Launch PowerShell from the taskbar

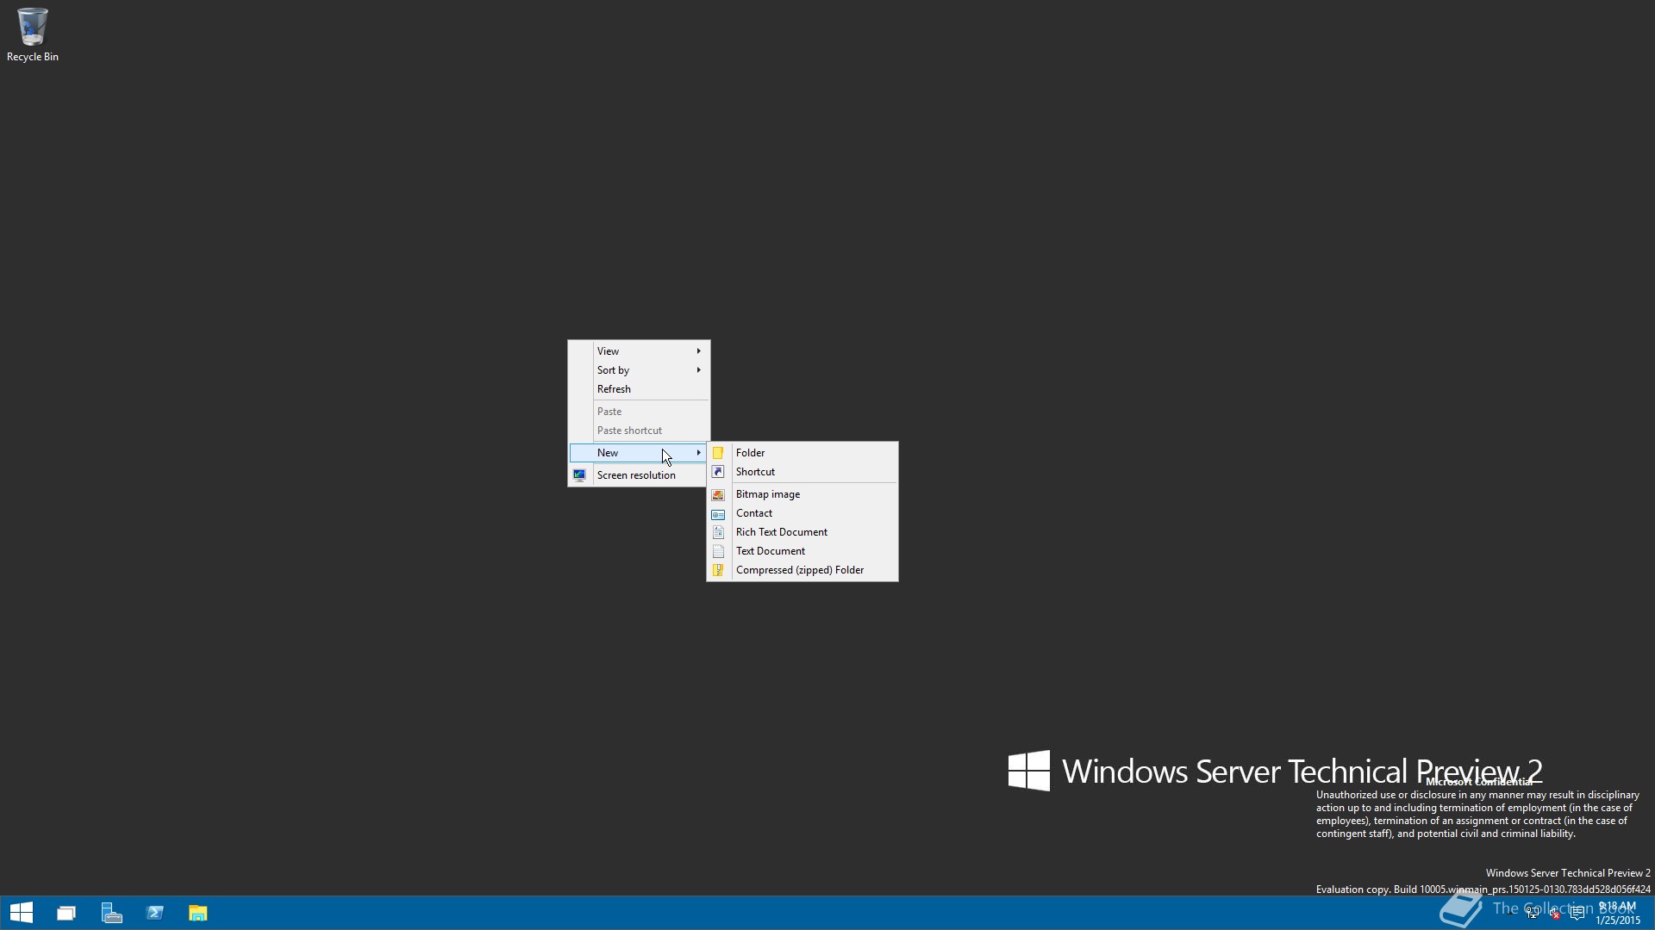pyautogui.click(x=155, y=913)
